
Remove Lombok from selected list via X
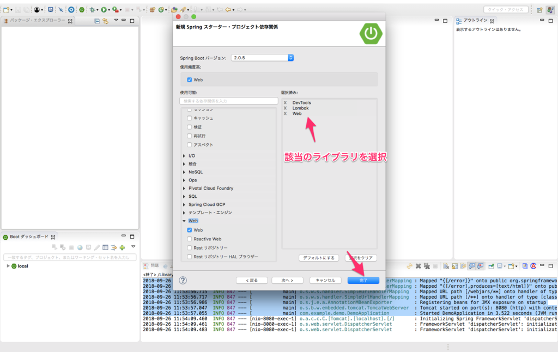click(x=285, y=108)
